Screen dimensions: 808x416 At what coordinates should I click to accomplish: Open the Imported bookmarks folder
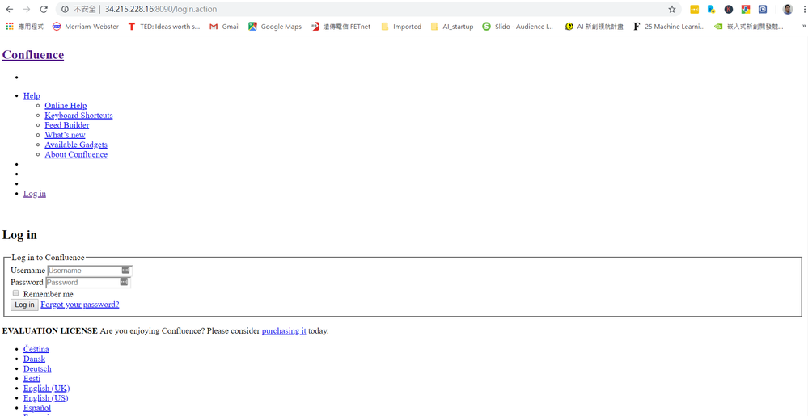[x=401, y=27]
